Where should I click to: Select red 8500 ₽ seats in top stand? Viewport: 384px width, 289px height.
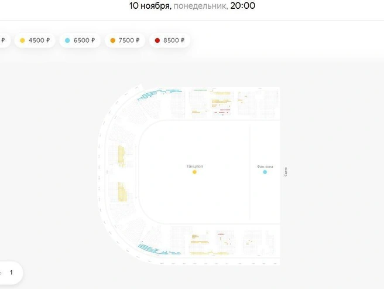[224, 111]
